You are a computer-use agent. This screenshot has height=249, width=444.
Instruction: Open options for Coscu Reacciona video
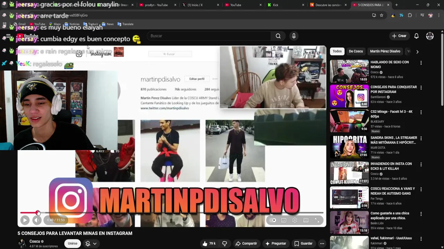[x=421, y=190]
